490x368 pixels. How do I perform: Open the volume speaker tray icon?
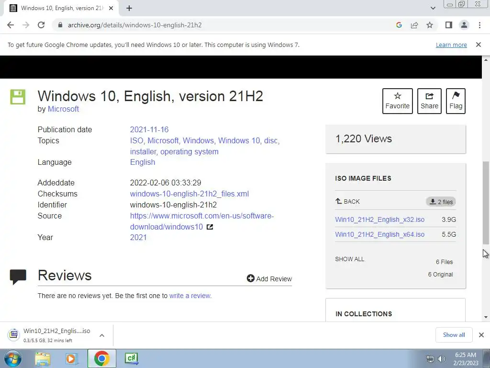click(441, 359)
